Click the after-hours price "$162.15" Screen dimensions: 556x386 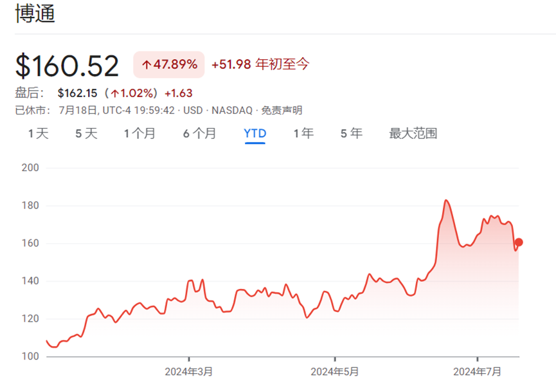click(75, 93)
